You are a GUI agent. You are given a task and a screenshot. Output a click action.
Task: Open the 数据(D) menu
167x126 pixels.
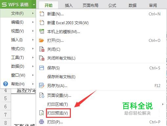(x=18, y=66)
